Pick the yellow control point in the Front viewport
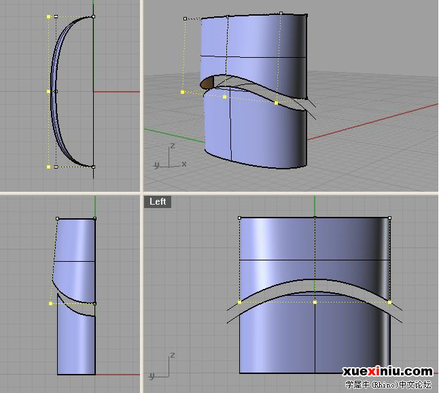The height and width of the screenshot is (393, 439). click(x=51, y=304)
